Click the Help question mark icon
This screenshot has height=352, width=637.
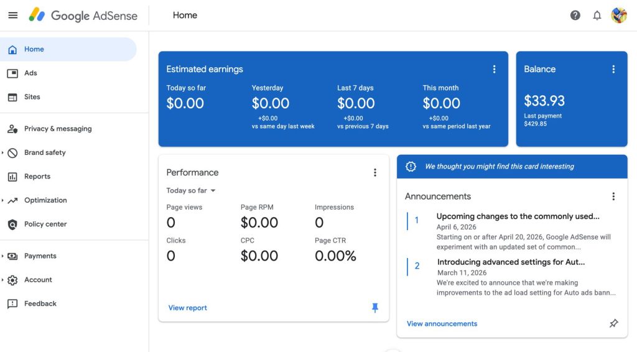575,16
